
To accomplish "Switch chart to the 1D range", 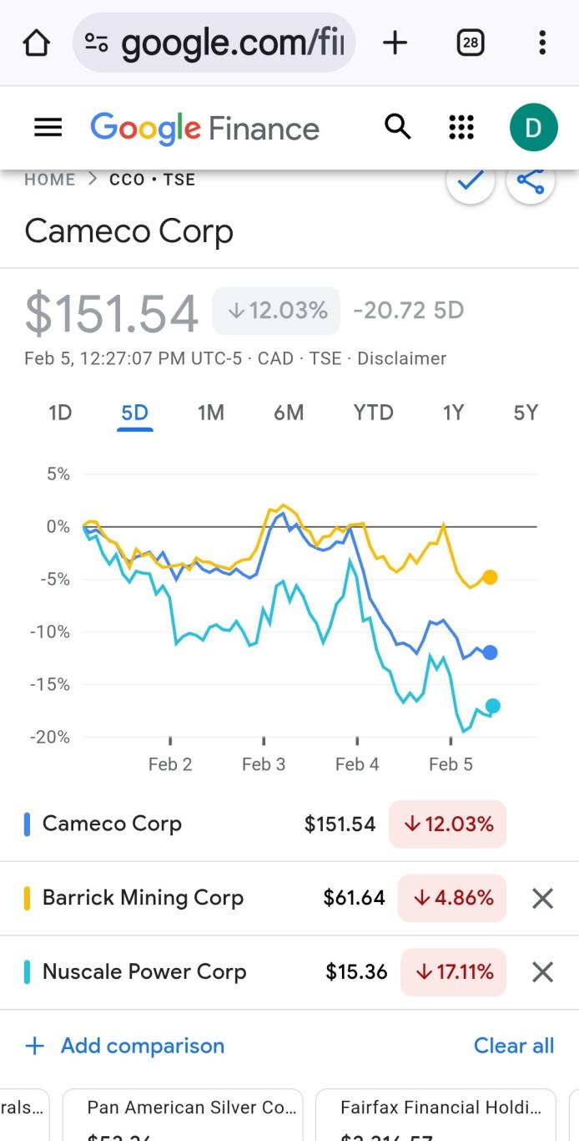I will [60, 413].
